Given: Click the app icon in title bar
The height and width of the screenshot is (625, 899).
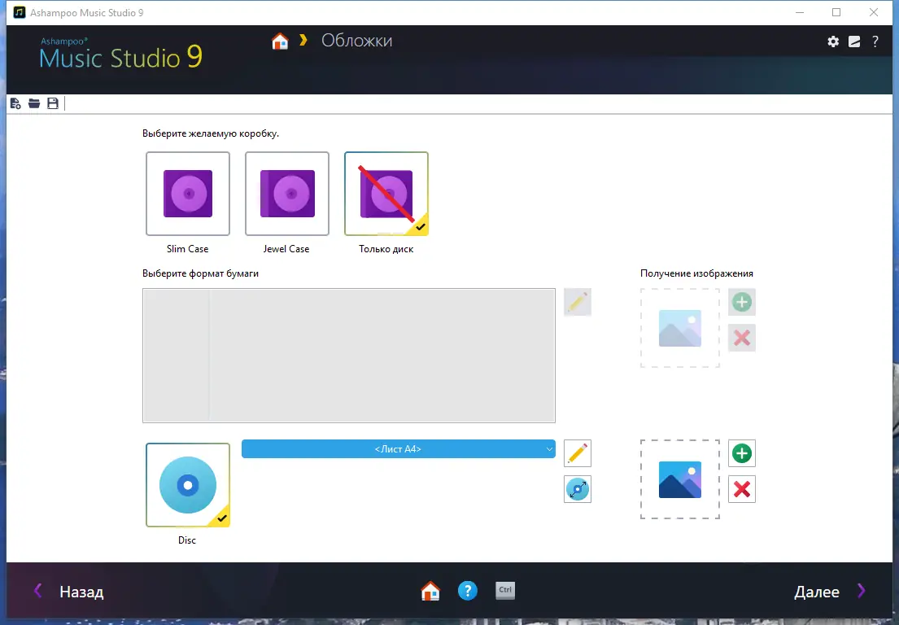Looking at the screenshot, I should point(20,13).
